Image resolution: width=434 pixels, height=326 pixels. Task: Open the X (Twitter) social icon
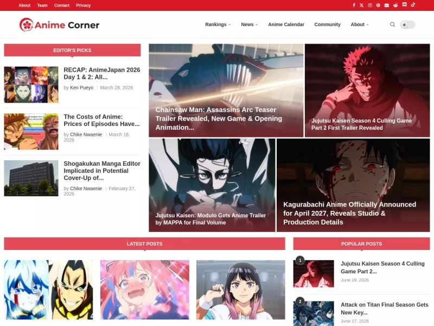point(361,5)
